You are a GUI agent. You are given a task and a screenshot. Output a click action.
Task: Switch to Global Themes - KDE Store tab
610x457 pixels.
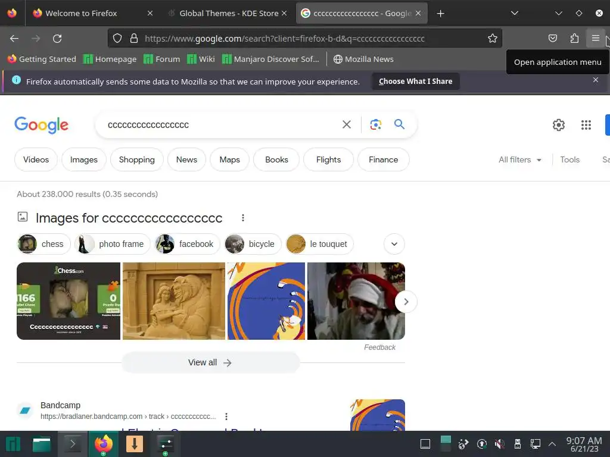(229, 13)
